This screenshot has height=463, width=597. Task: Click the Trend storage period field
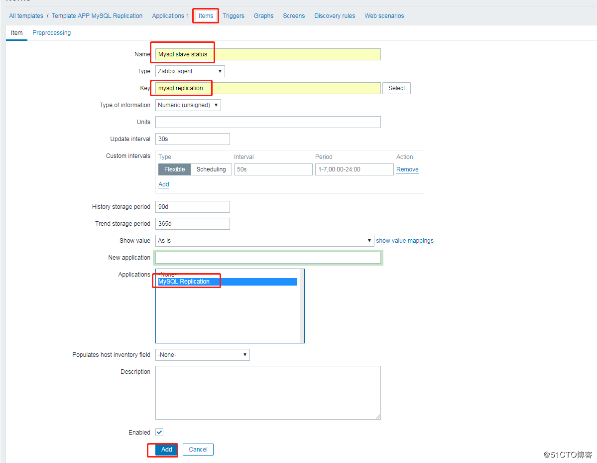click(x=193, y=224)
